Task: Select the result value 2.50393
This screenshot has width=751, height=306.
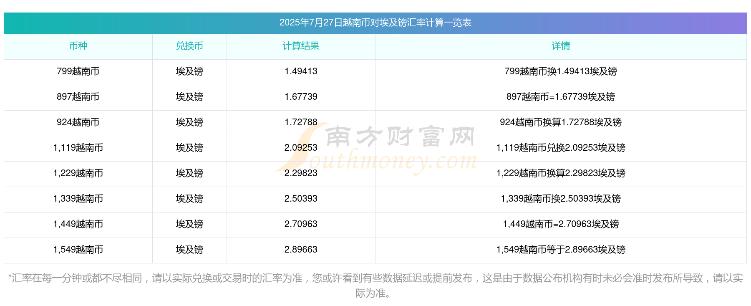Action: click(301, 199)
